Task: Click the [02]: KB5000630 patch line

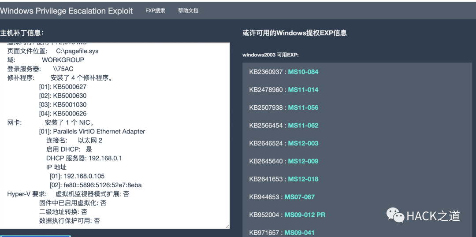Action: point(63,96)
